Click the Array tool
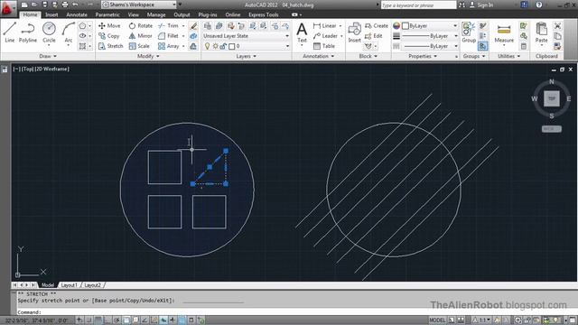 click(x=169, y=46)
